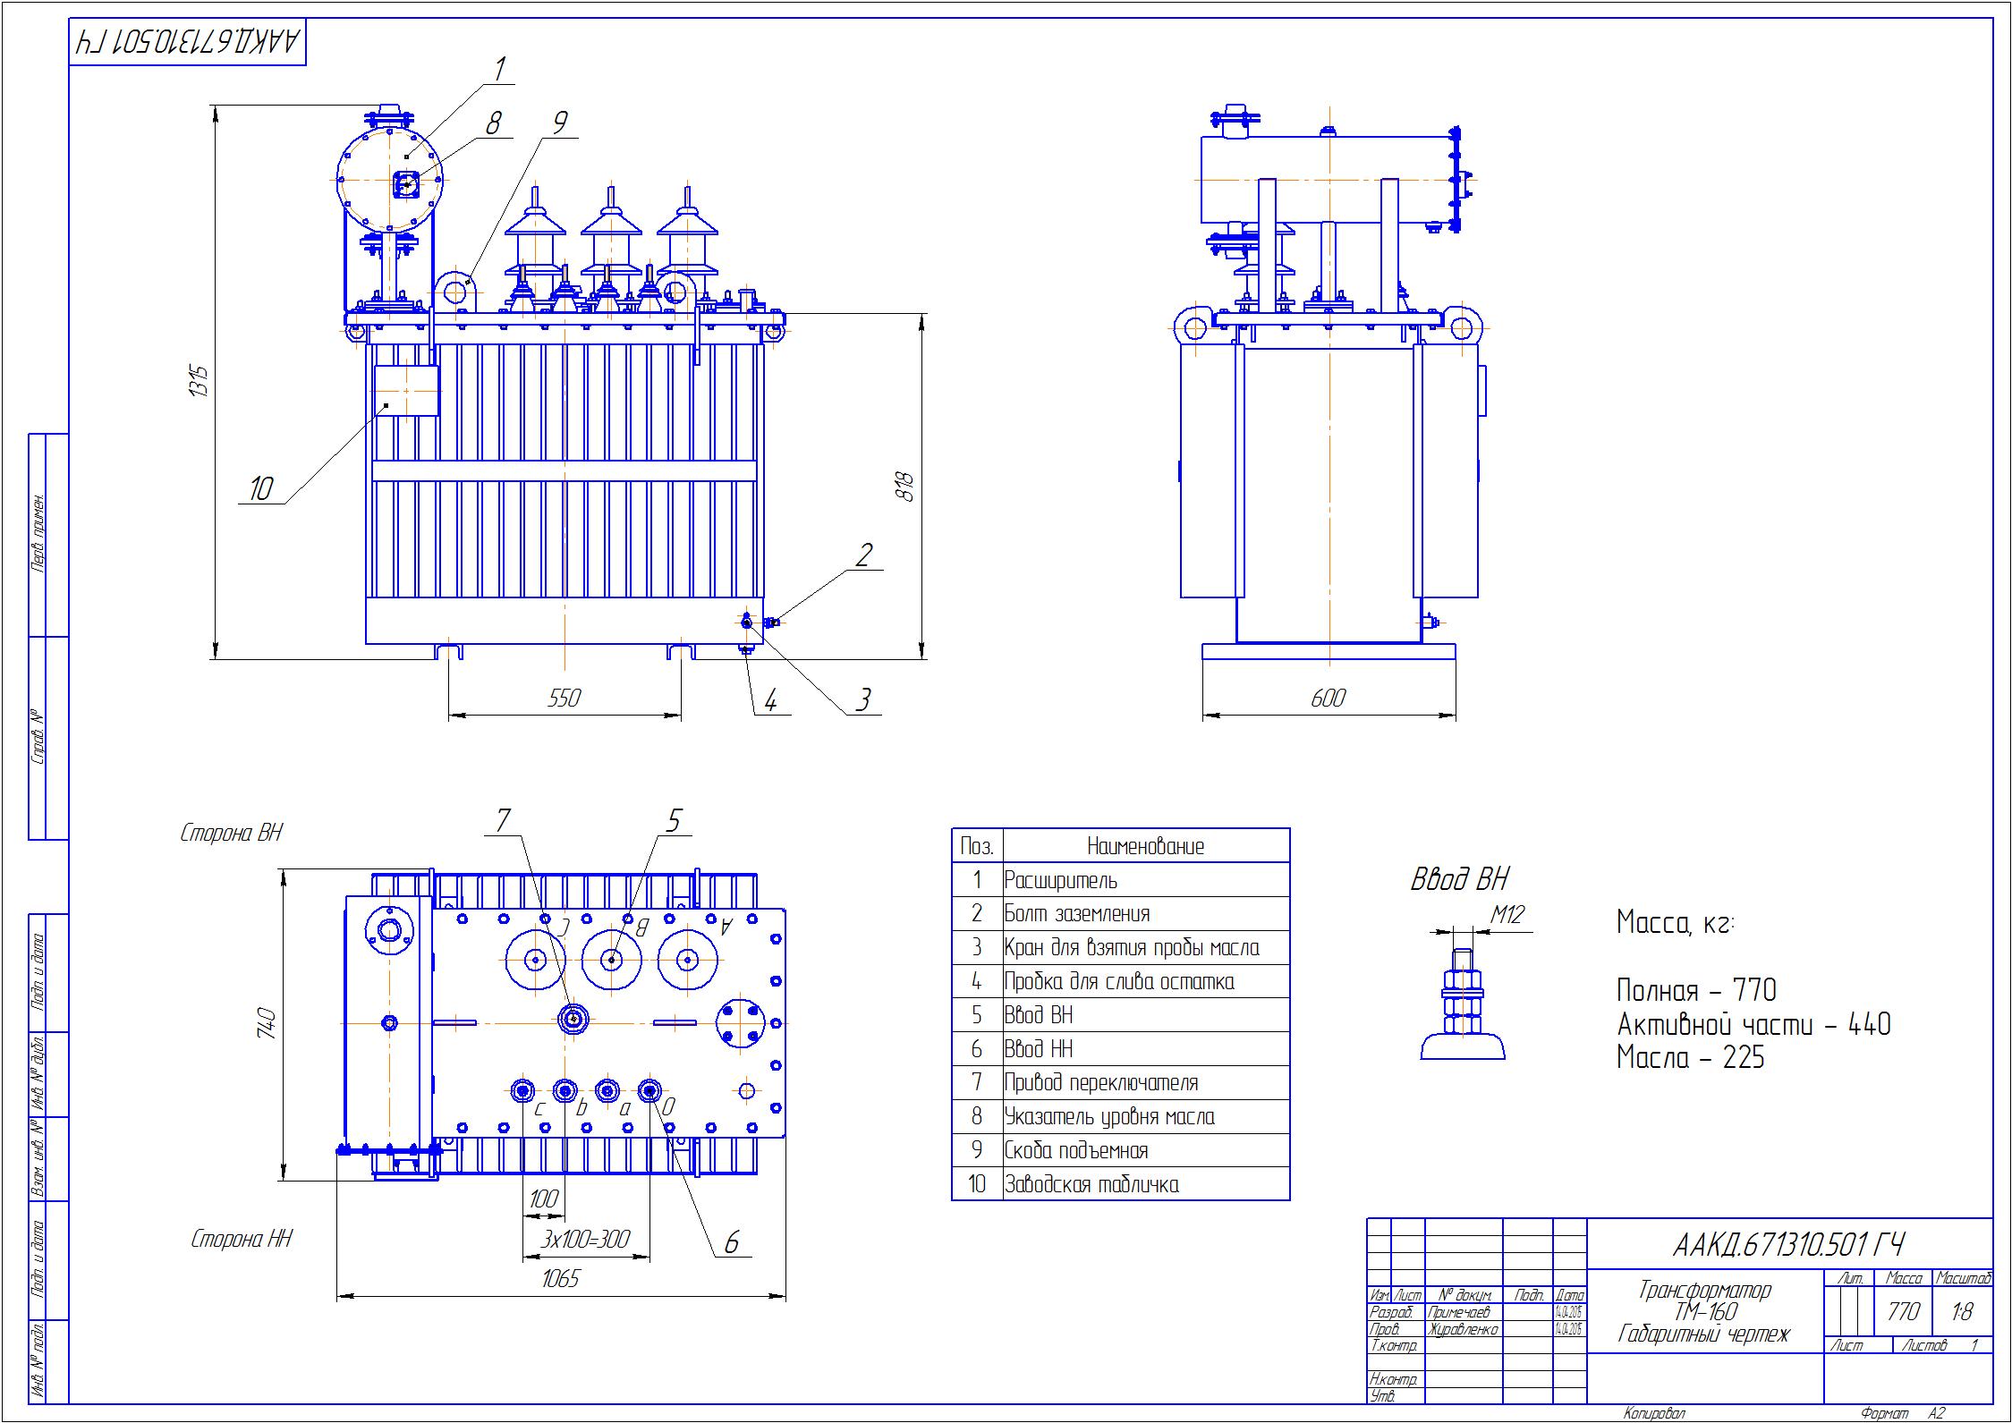Select the 'Формат А2' text
Image resolution: width=2012 pixels, height=1423 pixels.
pos(1902,1414)
